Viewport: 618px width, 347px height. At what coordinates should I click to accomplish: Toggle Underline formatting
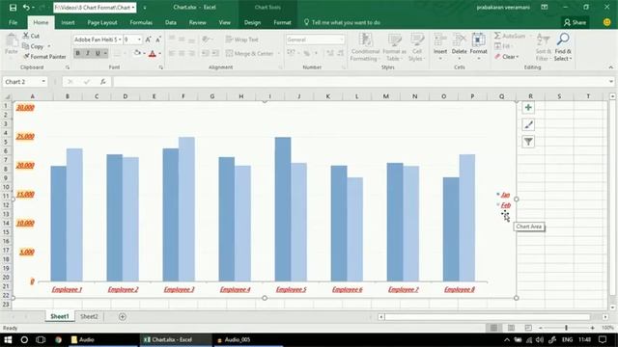point(98,53)
